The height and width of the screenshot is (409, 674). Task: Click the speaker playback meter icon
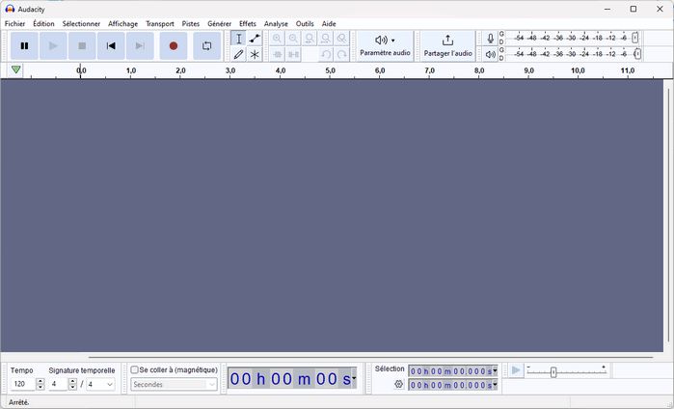coord(490,54)
